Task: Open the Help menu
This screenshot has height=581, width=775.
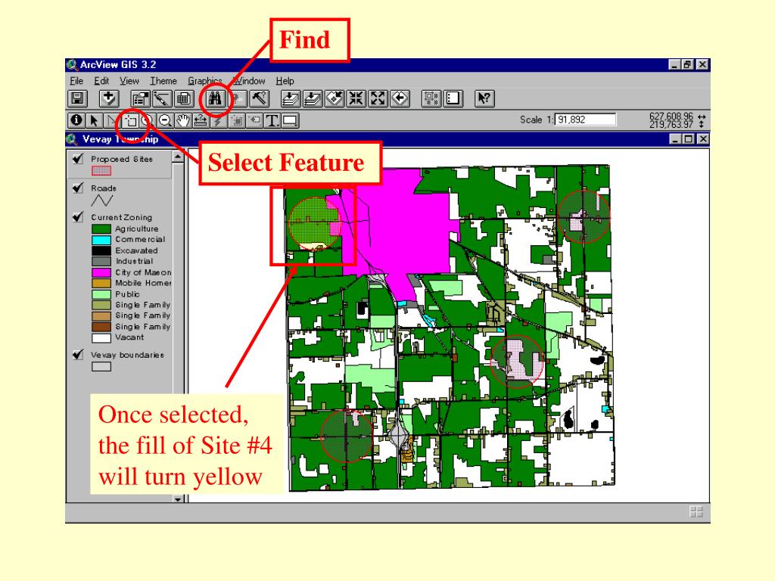Action: (x=285, y=80)
